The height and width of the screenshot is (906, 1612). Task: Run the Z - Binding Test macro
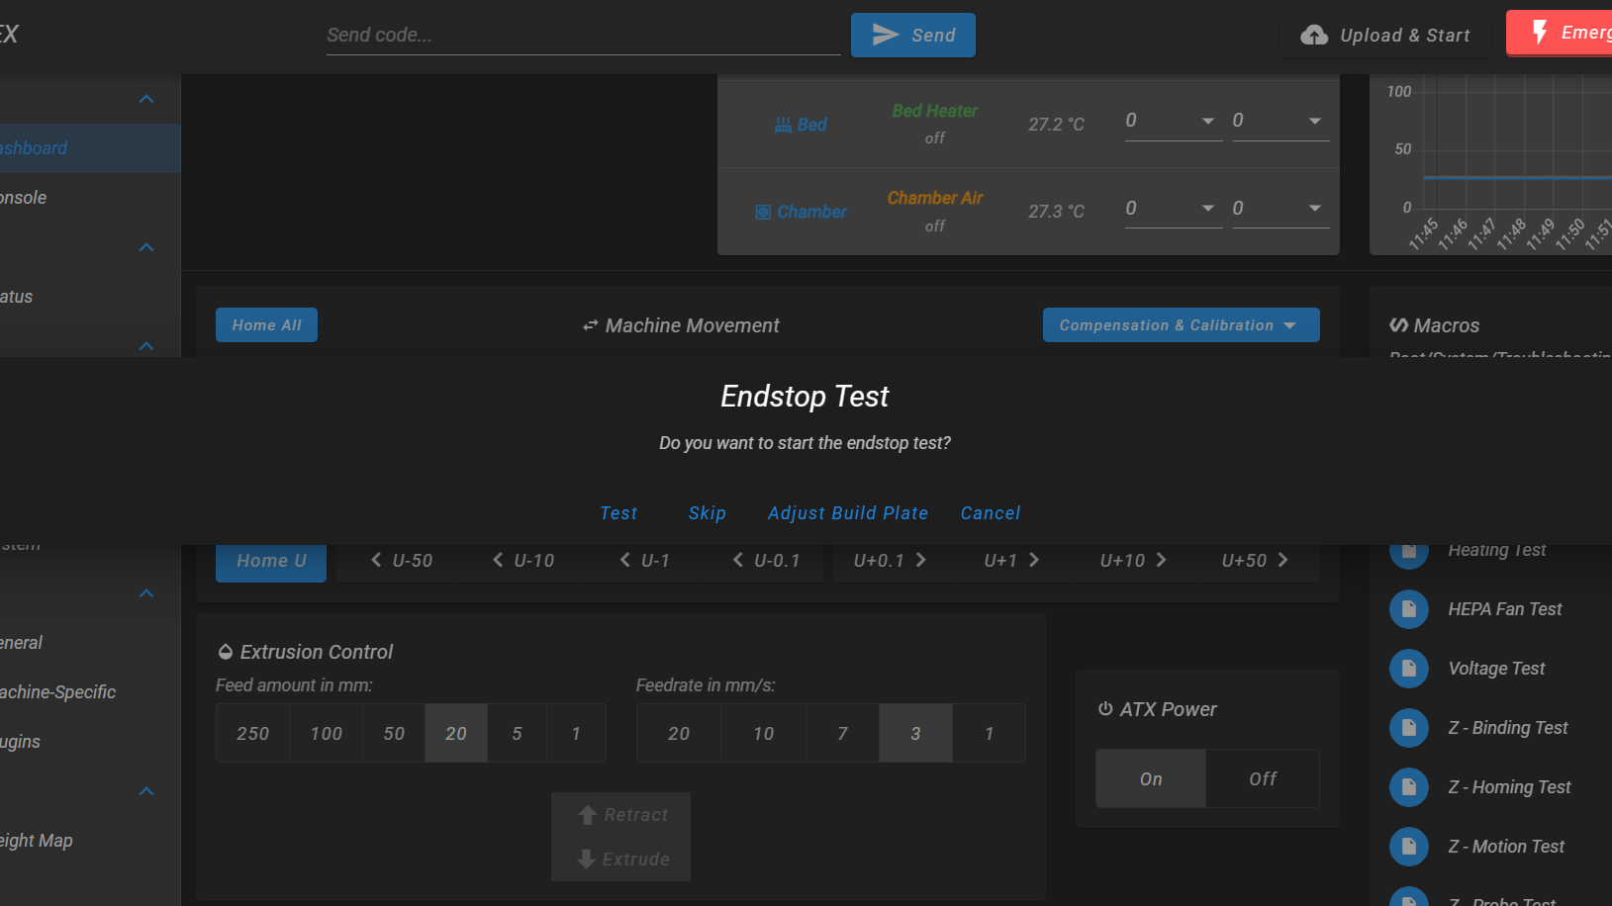tap(1508, 728)
